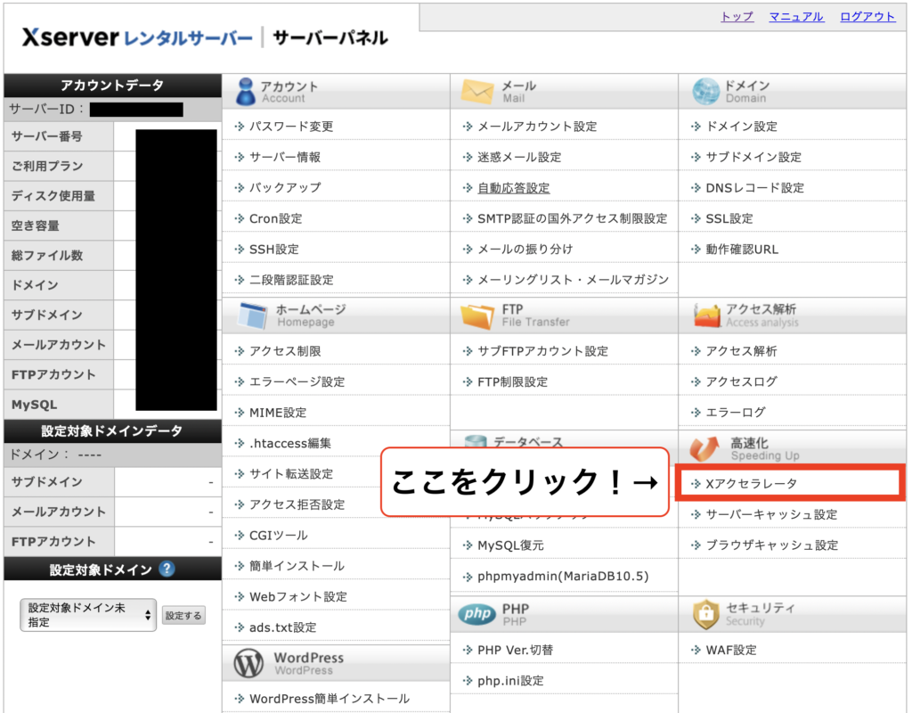Click the Domain globe icon
The image size is (912, 713).
coord(705,92)
